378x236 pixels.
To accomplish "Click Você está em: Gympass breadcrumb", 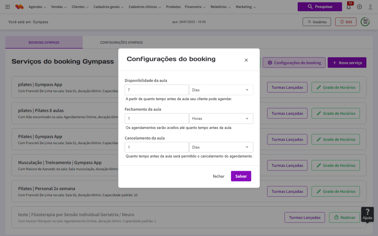I will 28,22.
